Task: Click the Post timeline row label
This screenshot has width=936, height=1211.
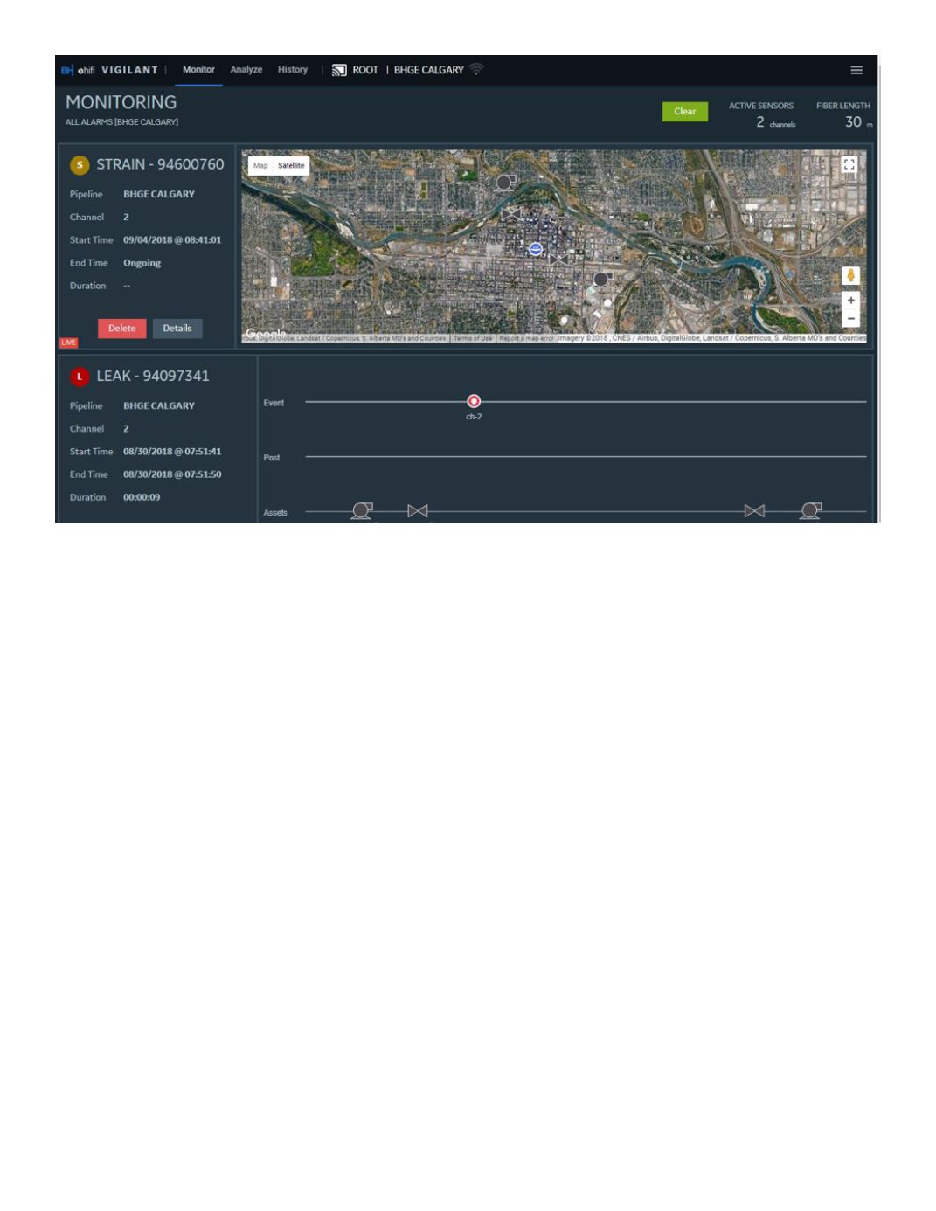Action: coord(272,458)
